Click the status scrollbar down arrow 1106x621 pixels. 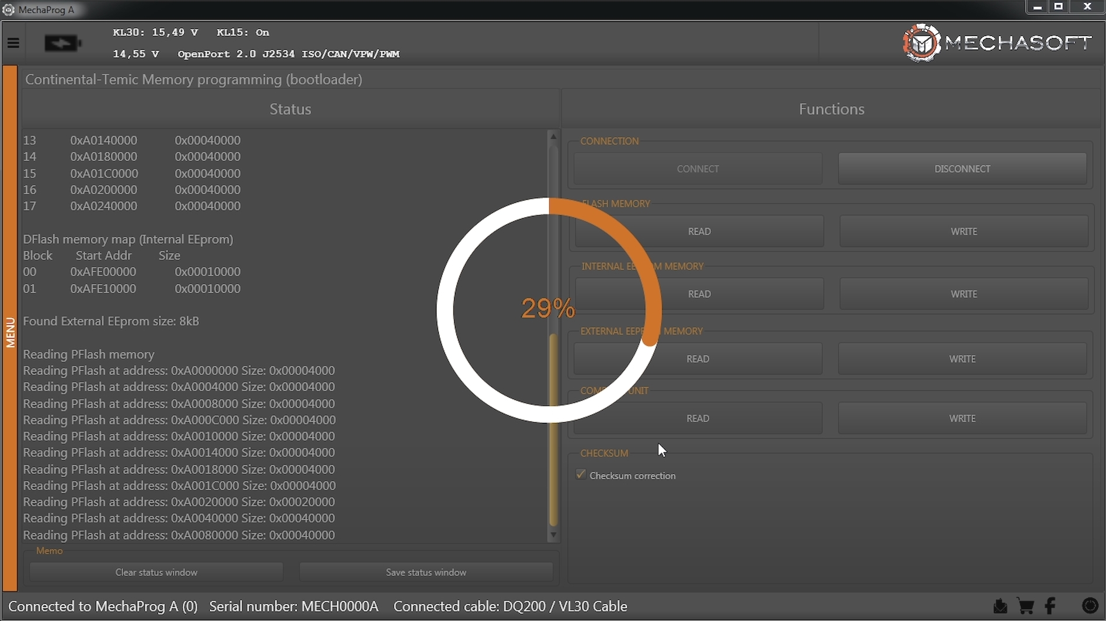pyautogui.click(x=553, y=535)
